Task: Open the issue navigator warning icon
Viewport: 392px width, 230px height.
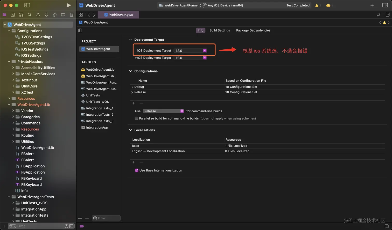Action: (38, 15)
